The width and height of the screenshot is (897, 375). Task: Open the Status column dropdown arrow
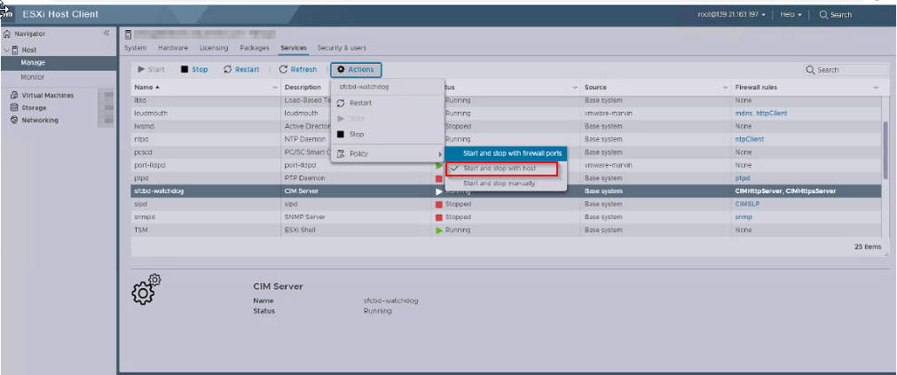coord(575,88)
